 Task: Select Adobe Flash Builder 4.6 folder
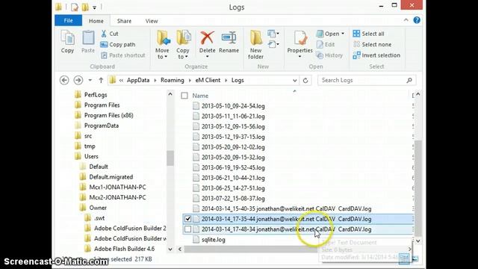point(124,249)
